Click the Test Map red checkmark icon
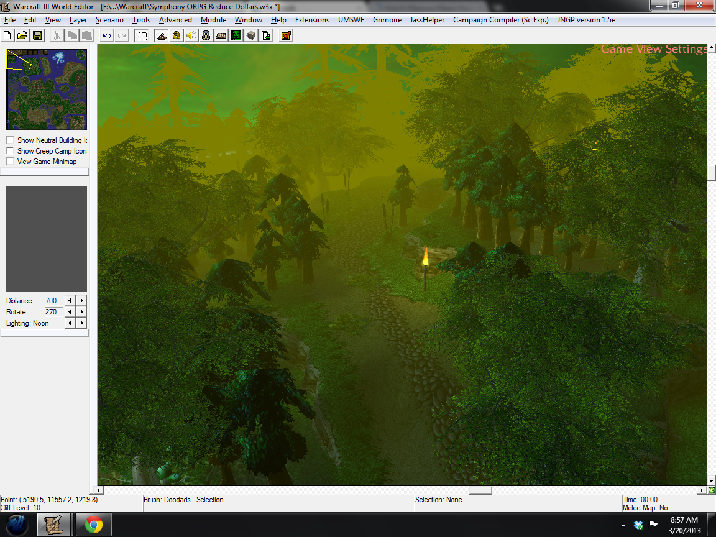The image size is (716, 537). (x=287, y=35)
